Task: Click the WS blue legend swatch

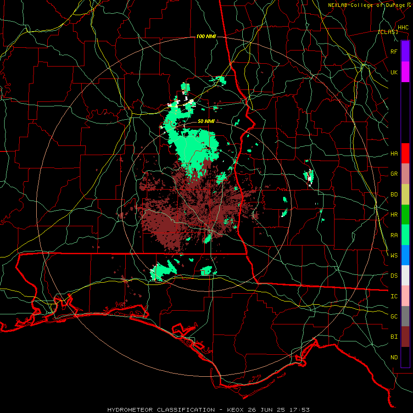Action: pyautogui.click(x=405, y=255)
